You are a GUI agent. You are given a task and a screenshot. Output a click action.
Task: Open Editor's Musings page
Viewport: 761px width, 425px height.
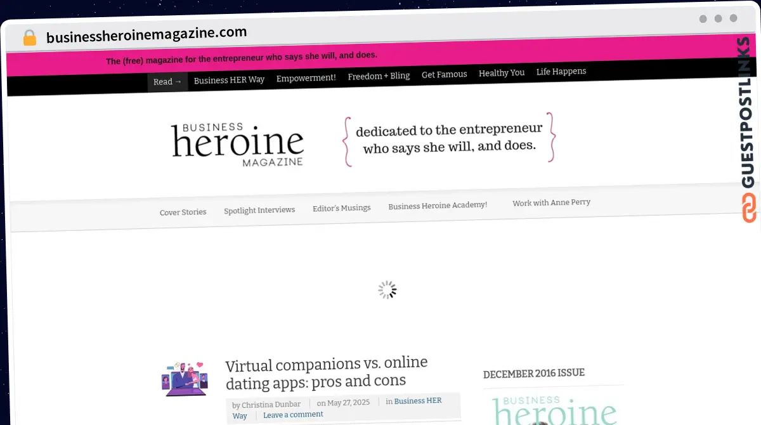pyautogui.click(x=341, y=208)
